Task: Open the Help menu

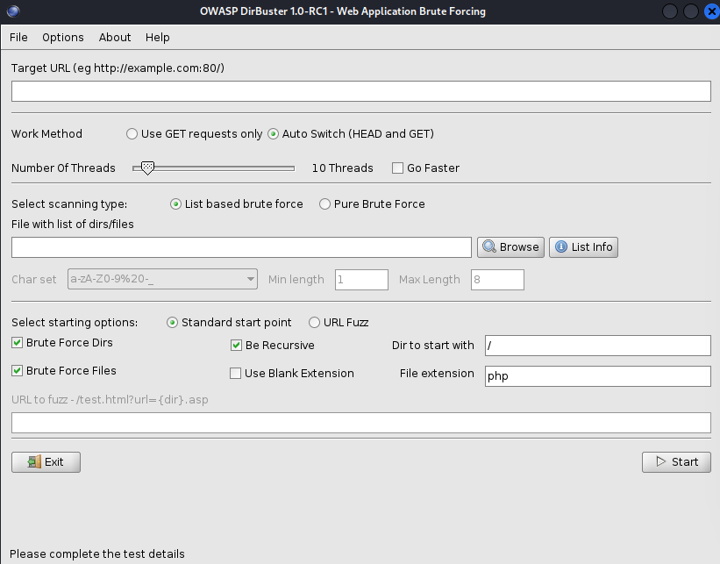Action: (158, 37)
